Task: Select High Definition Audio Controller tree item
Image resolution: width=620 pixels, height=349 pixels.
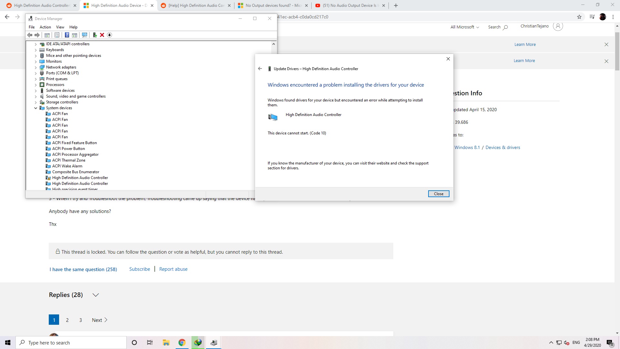Action: 80,178
